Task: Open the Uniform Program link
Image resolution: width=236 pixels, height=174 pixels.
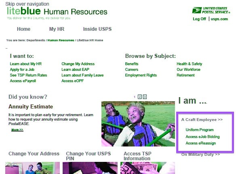Action: tap(200, 130)
